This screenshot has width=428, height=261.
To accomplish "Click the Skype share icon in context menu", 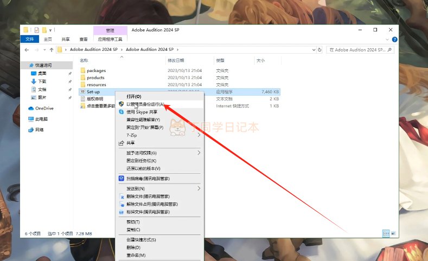I will click(x=121, y=112).
